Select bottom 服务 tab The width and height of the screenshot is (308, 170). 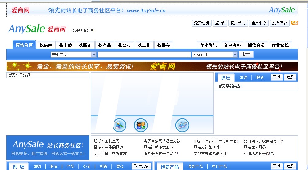coord(54,166)
